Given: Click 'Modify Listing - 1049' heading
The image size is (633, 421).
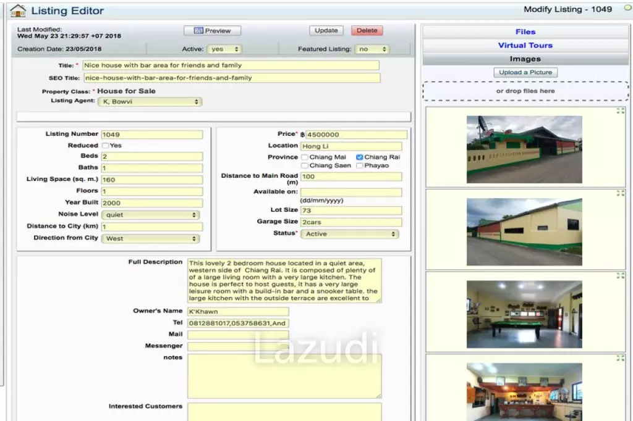Looking at the screenshot, I should point(567,9).
